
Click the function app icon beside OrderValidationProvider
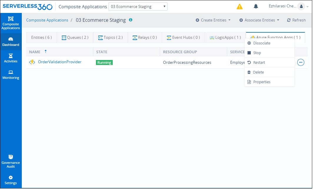point(32,62)
